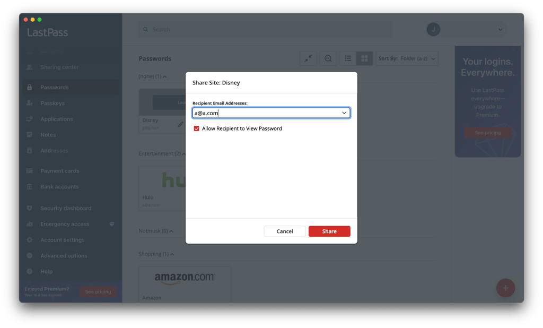Click the J user avatar

click(433, 30)
